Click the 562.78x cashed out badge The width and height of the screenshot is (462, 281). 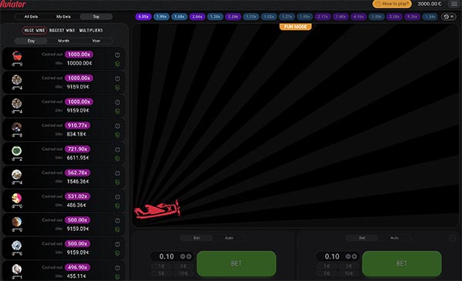(78, 172)
